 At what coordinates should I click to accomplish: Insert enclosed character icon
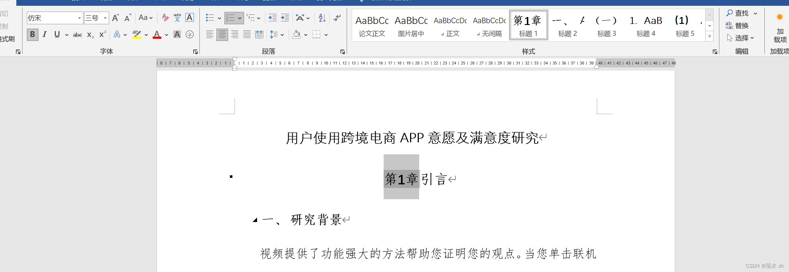pyautogui.click(x=190, y=35)
